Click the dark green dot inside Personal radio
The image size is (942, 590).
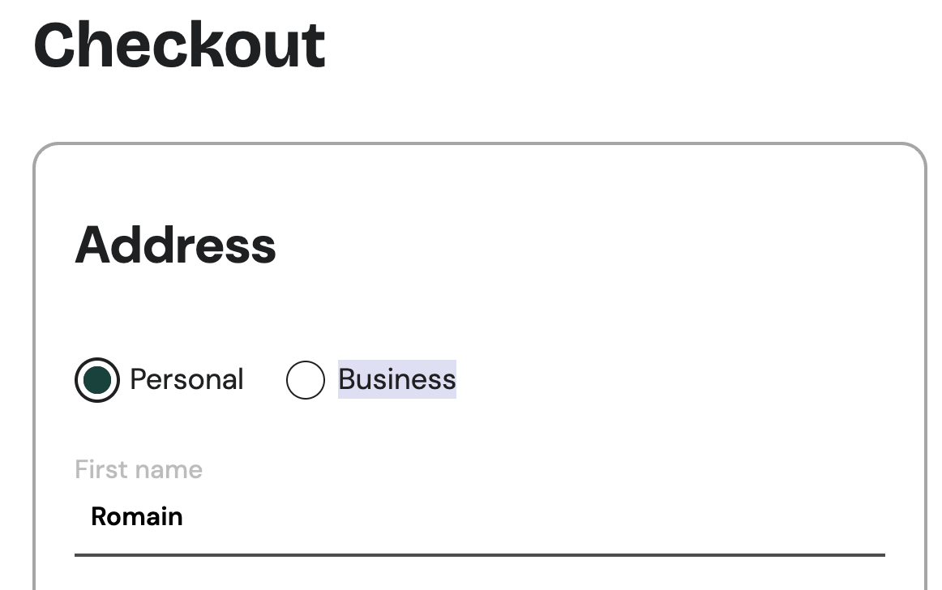click(97, 379)
